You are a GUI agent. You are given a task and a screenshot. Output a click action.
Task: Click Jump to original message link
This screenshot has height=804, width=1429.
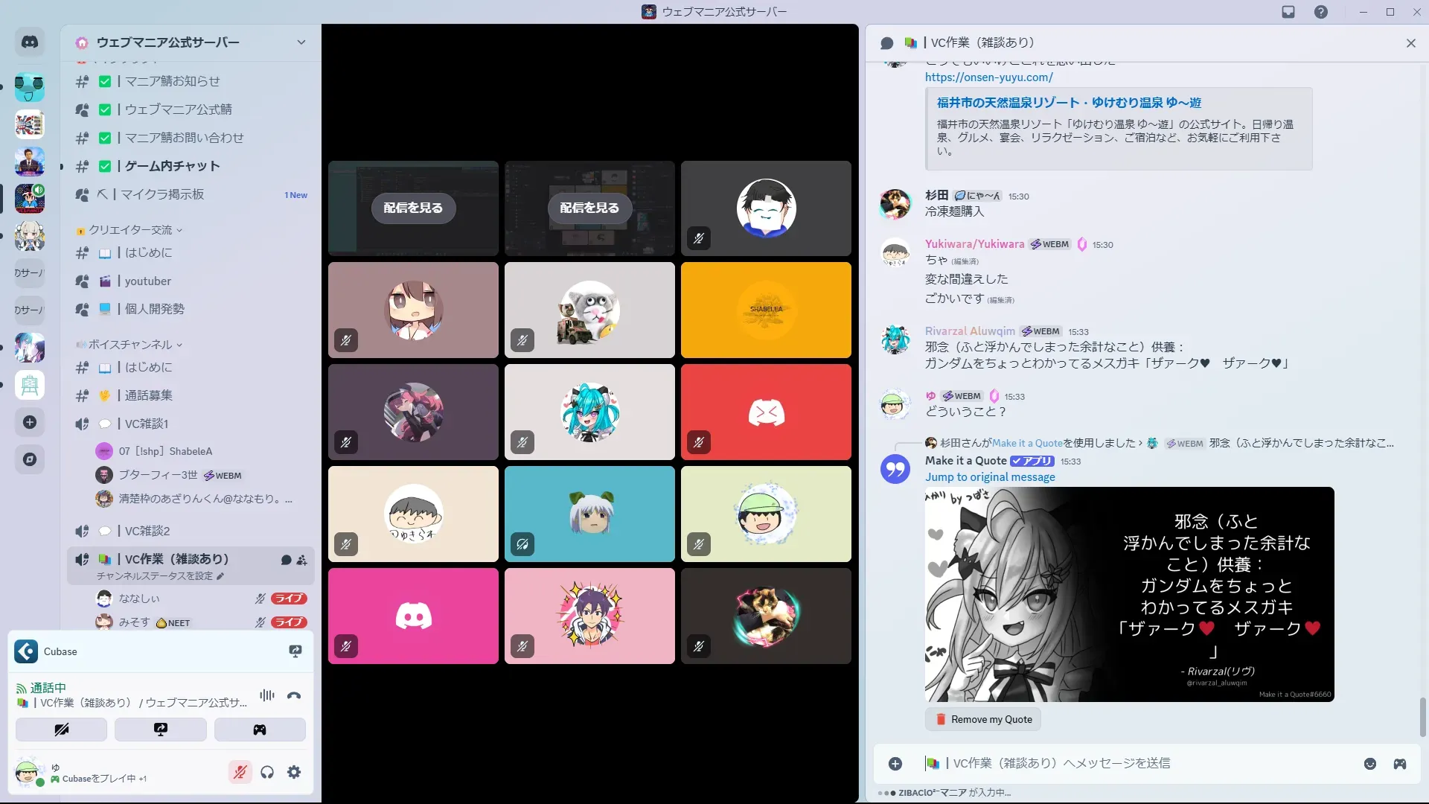point(989,477)
